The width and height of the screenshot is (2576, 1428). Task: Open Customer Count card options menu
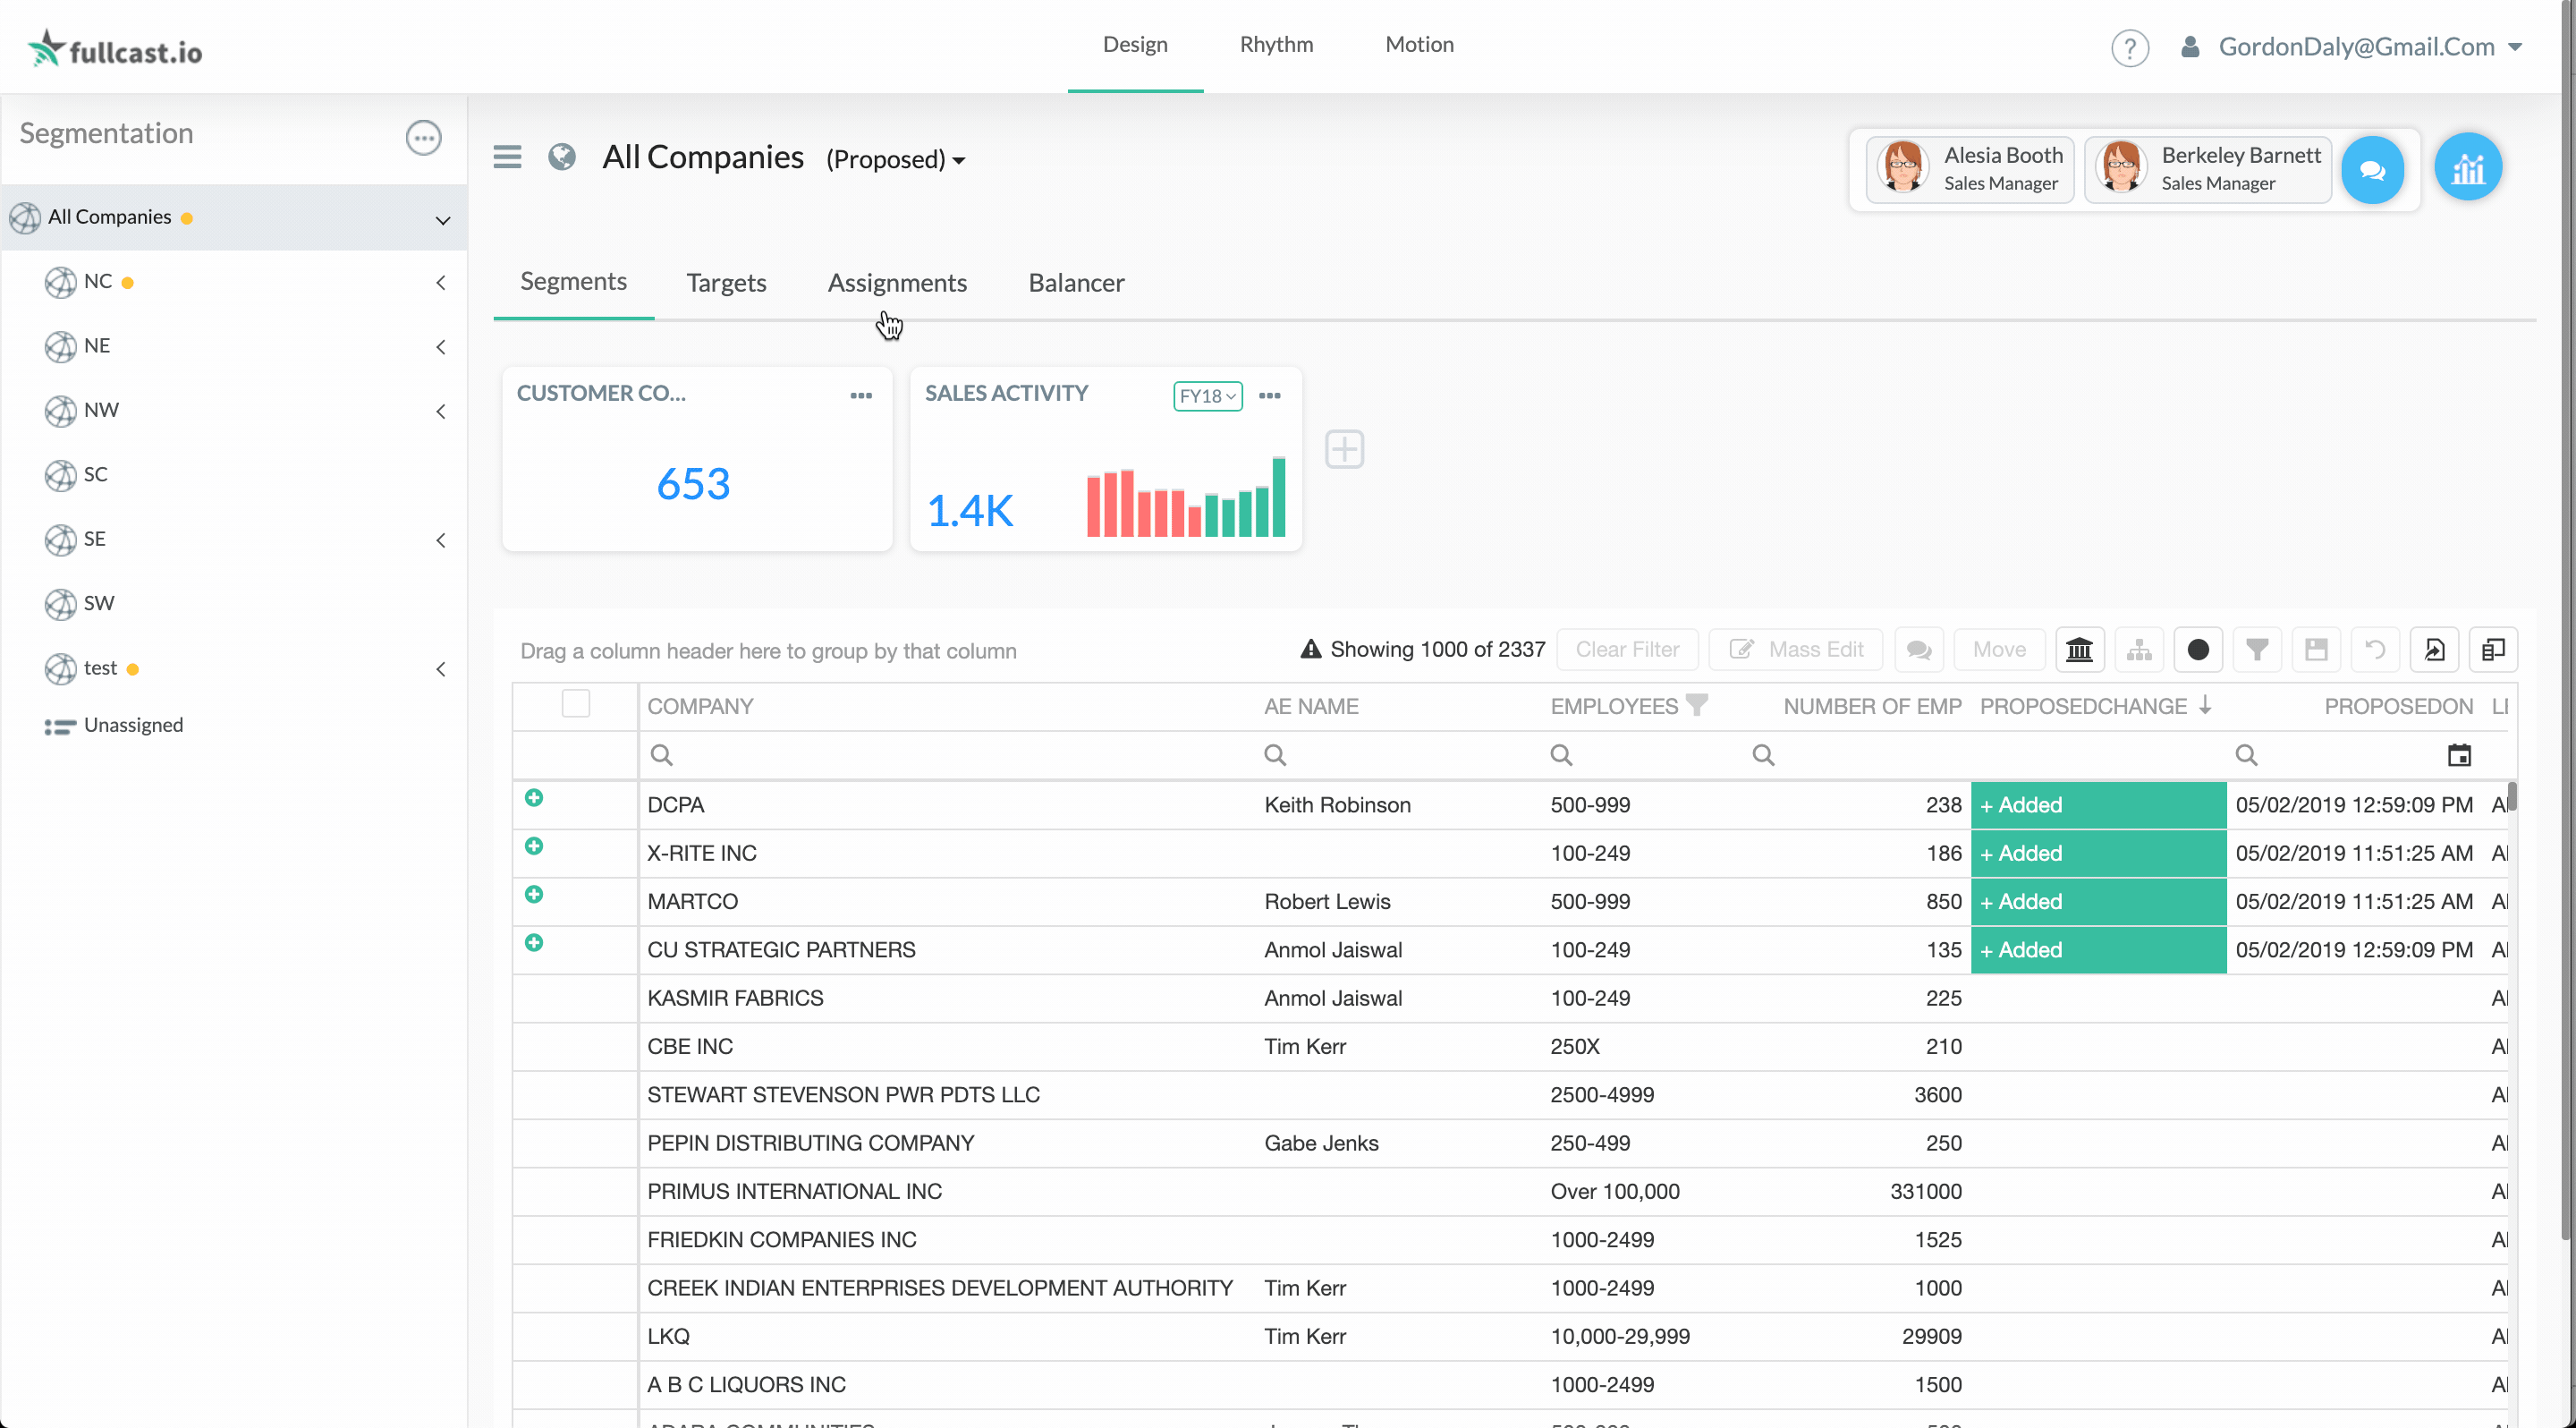[x=861, y=396]
